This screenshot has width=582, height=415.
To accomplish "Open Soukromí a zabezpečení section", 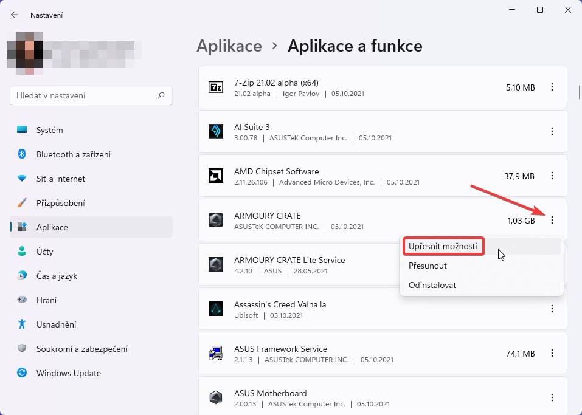I will [x=91, y=349].
